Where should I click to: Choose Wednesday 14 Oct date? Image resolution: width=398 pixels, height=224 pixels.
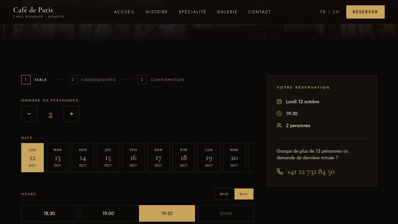83,158
